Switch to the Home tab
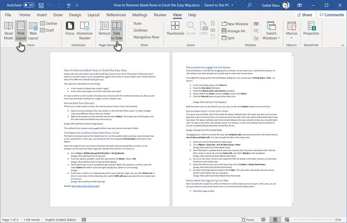The height and width of the screenshot is (223, 347). 25,15
